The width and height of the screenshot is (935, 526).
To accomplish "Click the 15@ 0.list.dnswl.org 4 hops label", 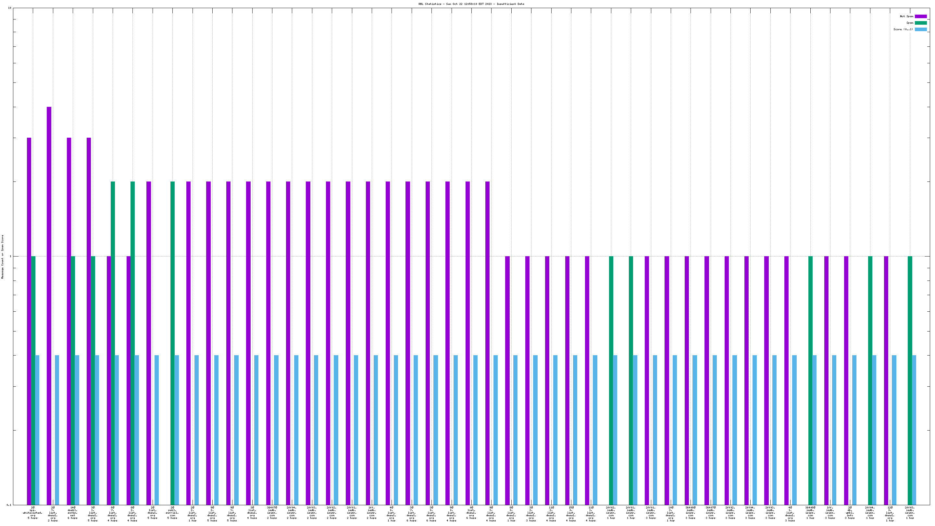I will (571, 514).
